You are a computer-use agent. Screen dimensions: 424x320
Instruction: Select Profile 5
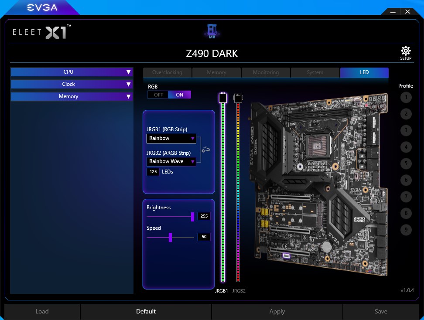coord(406,163)
